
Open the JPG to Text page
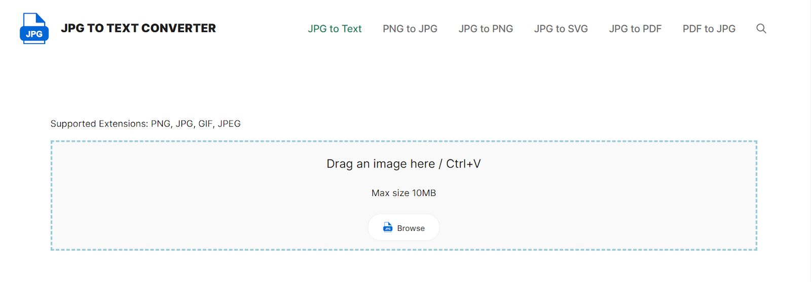(335, 29)
